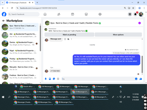
Task: Click quoted 'is this still available?' reply
Action: click(126, 53)
